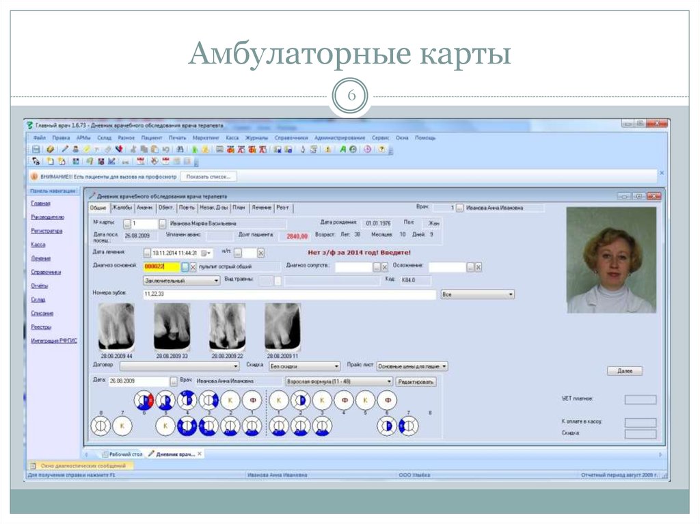700x524 pixels.
Task: Click the red X icon next to the н/т field
Action: pyautogui.click(x=260, y=252)
